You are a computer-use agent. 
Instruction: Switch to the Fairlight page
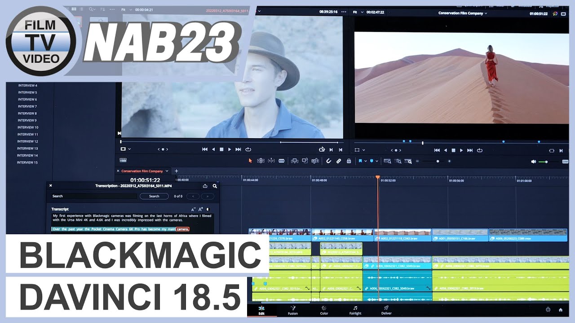point(355,310)
